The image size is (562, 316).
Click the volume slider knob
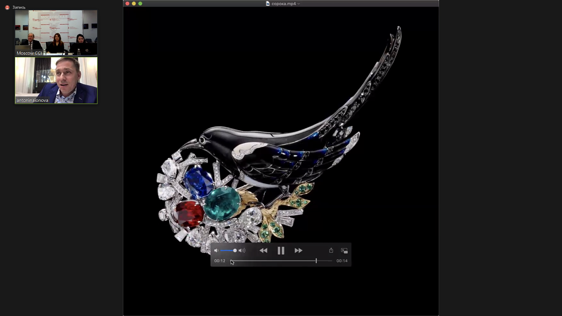pyautogui.click(x=235, y=250)
